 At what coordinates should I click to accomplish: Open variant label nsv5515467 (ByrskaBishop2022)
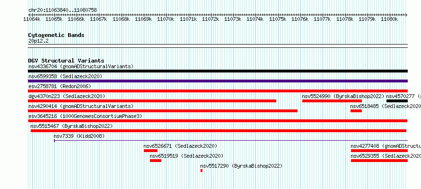tap(71, 126)
